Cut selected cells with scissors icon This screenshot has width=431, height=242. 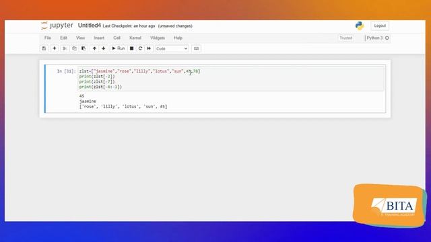click(65, 48)
